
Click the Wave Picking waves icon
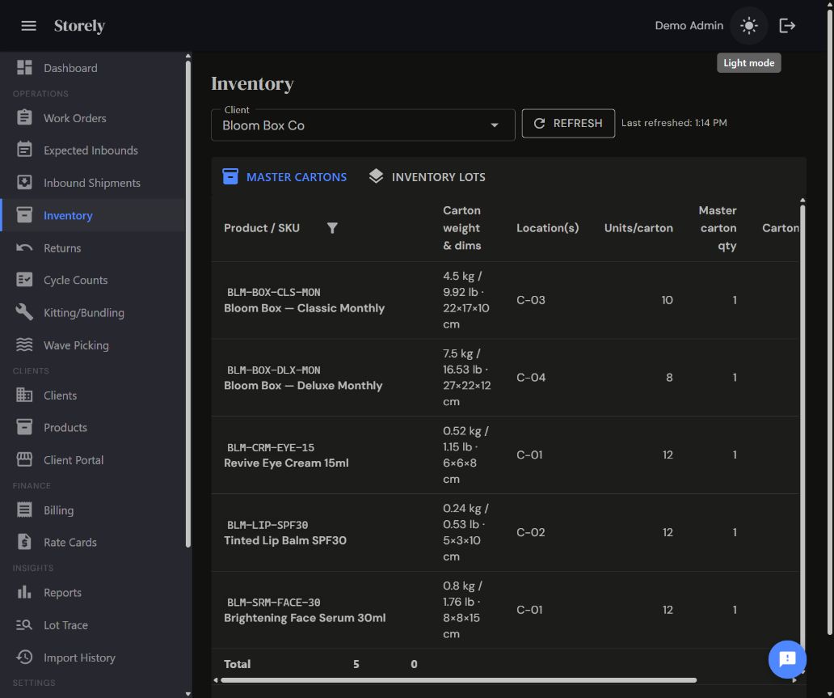point(24,345)
